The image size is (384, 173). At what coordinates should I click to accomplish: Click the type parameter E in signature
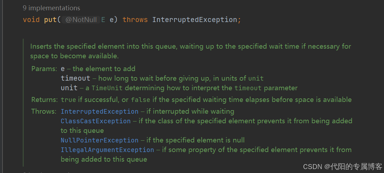(x=103, y=20)
